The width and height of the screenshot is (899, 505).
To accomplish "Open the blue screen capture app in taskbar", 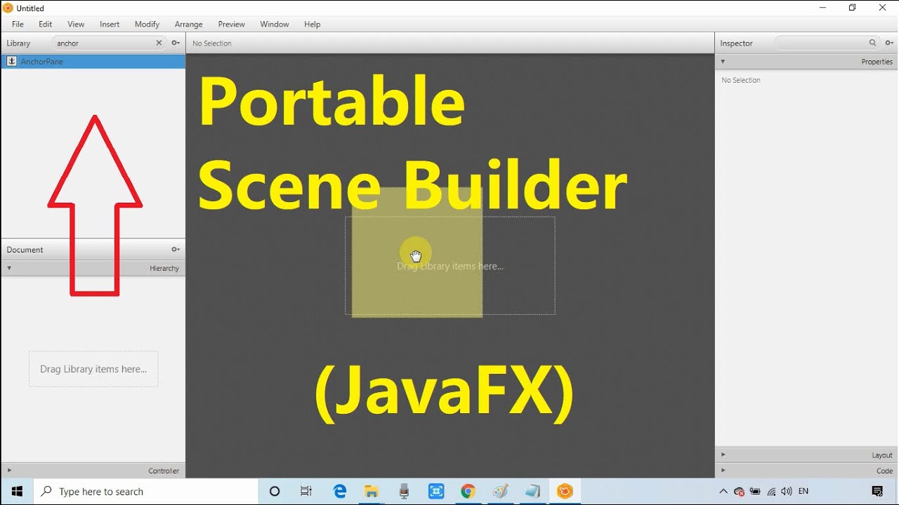I will point(436,492).
